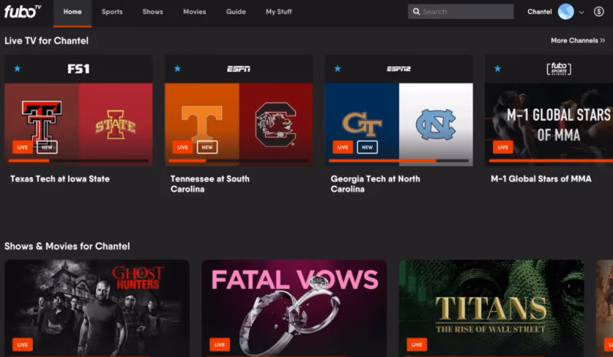Click the Texas Tech team logo
613x357 pixels.
click(41, 123)
